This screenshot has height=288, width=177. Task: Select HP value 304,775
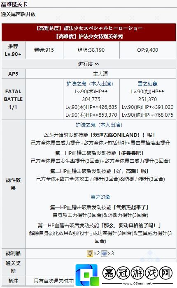point(91,99)
